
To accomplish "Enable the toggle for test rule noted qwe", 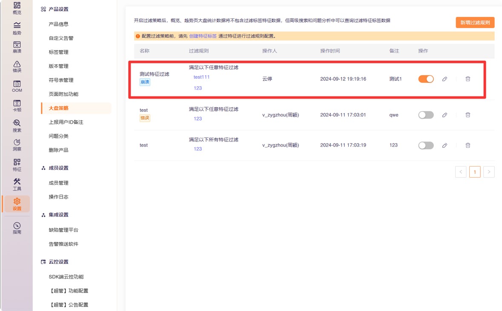I will click(426, 115).
